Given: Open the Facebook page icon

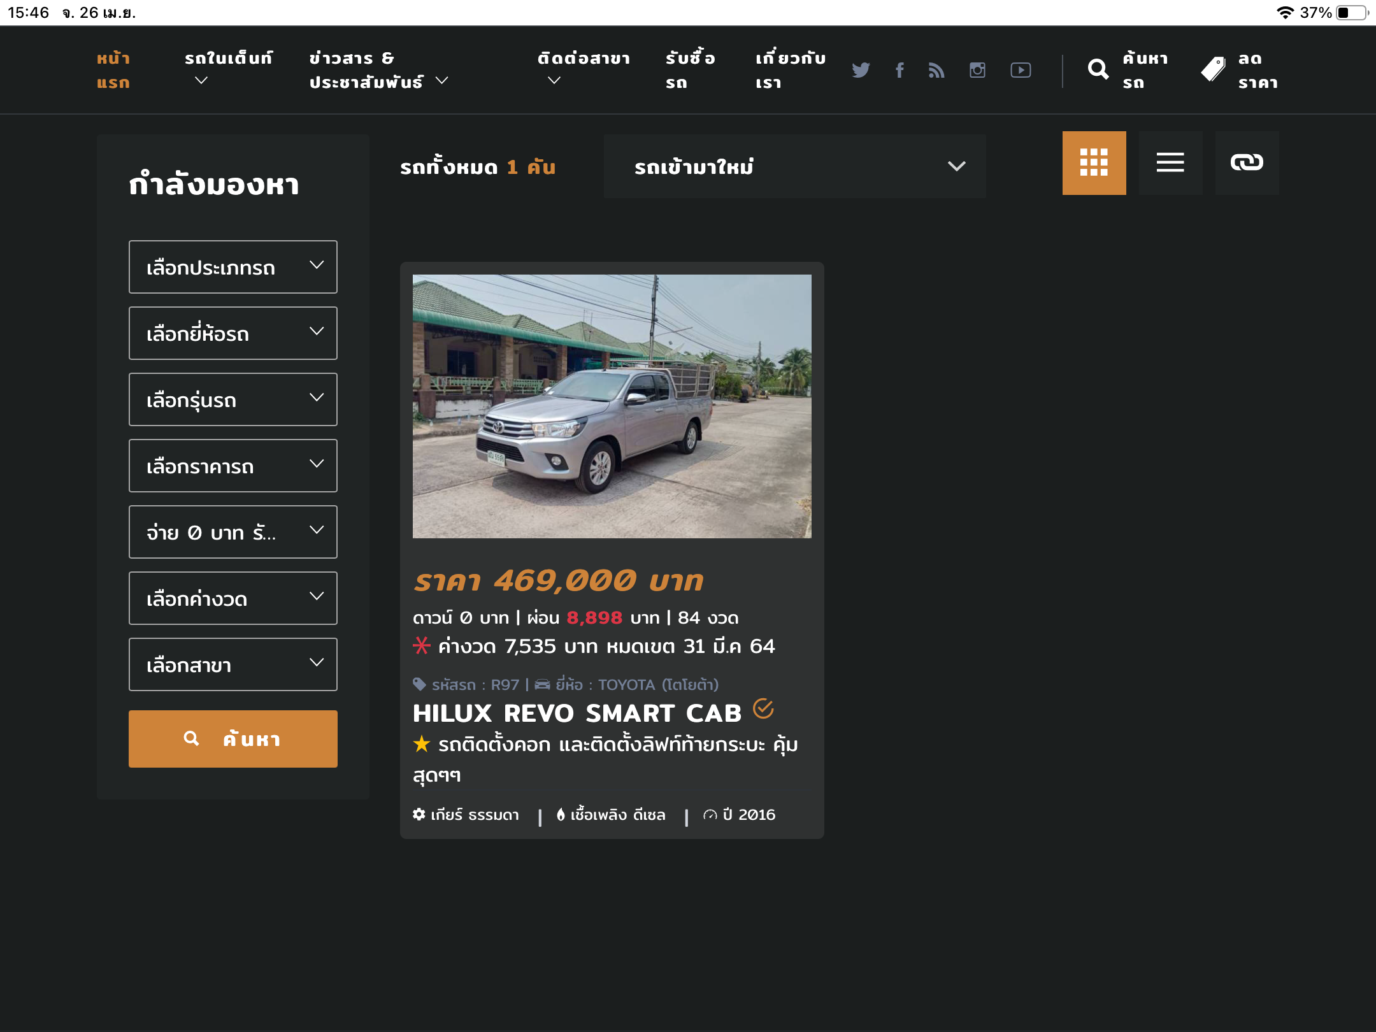Looking at the screenshot, I should tap(899, 70).
